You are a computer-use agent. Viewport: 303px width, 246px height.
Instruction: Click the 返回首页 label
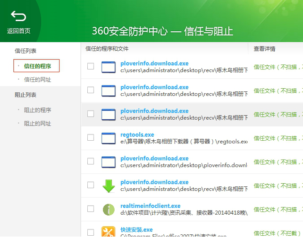[19, 31]
